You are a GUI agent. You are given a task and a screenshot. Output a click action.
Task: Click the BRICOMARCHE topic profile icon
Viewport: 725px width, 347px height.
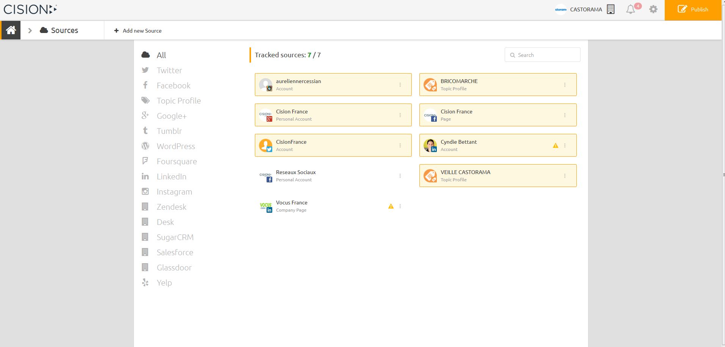[x=430, y=85]
